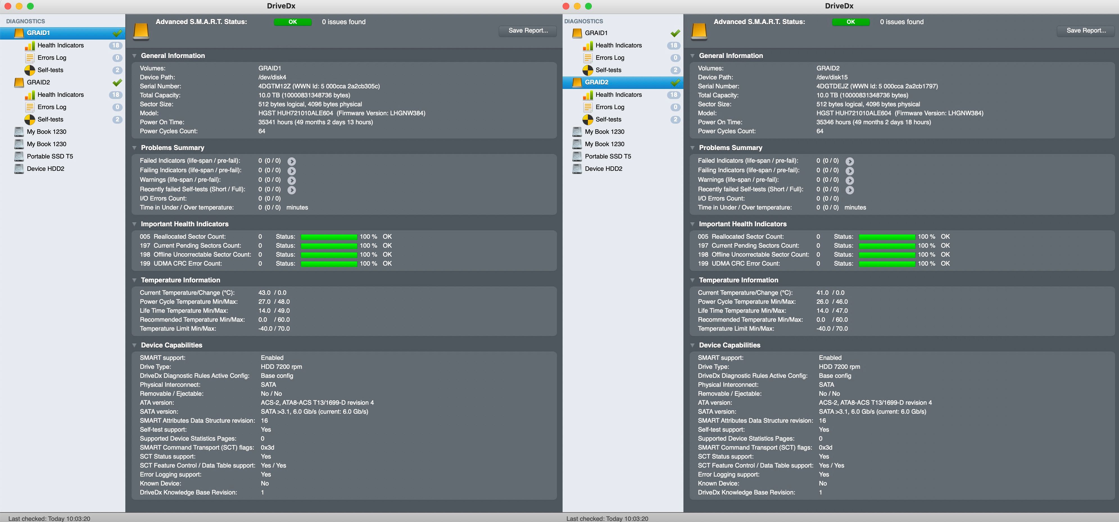Collapse Temperature Information section in right window
The width and height of the screenshot is (1119, 522).
[692, 280]
